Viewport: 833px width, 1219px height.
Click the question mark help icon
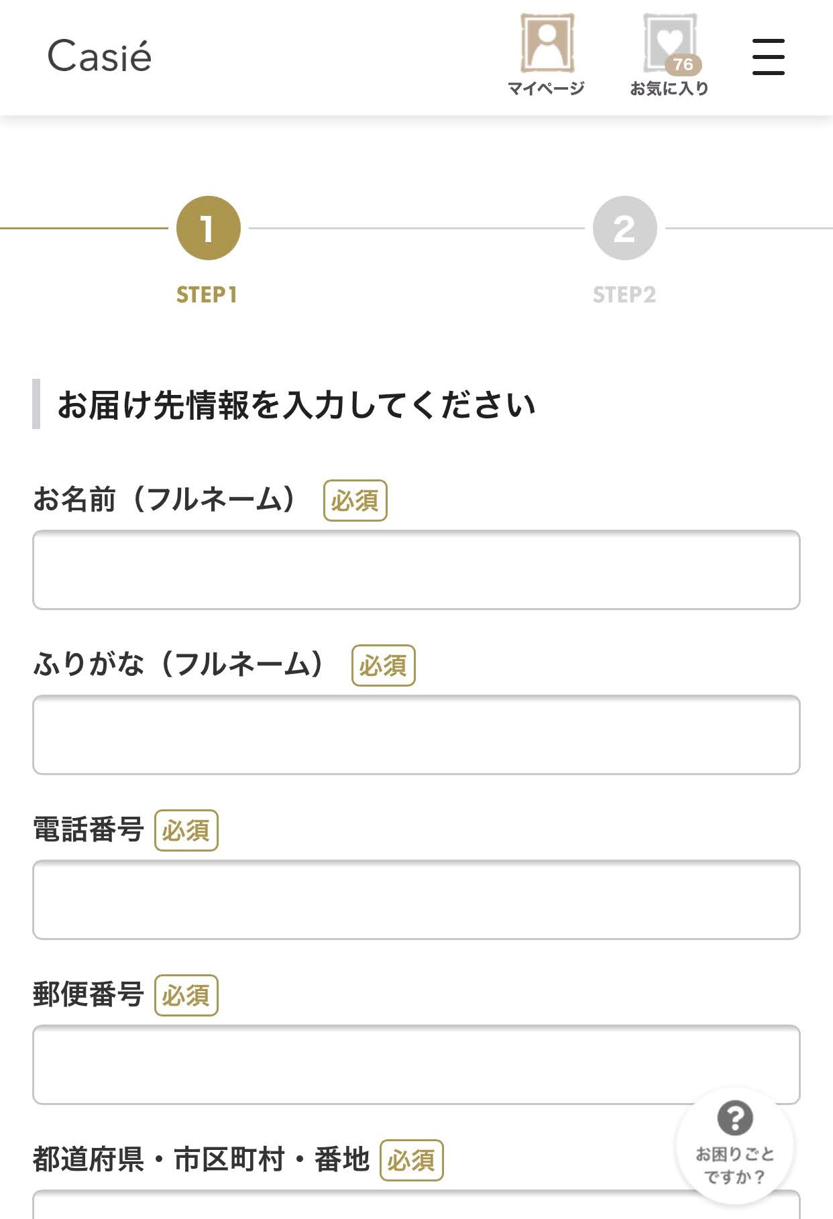[735, 1118]
